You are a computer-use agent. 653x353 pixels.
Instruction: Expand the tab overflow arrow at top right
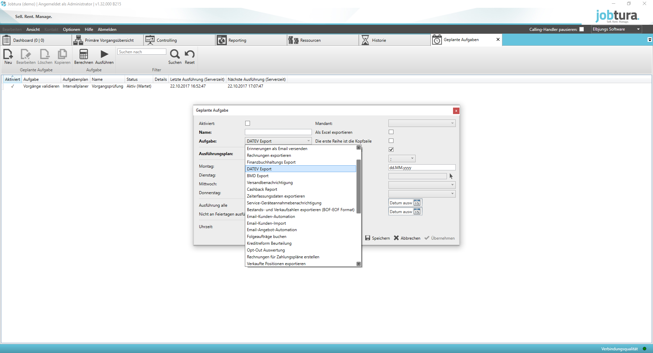pyautogui.click(x=650, y=40)
